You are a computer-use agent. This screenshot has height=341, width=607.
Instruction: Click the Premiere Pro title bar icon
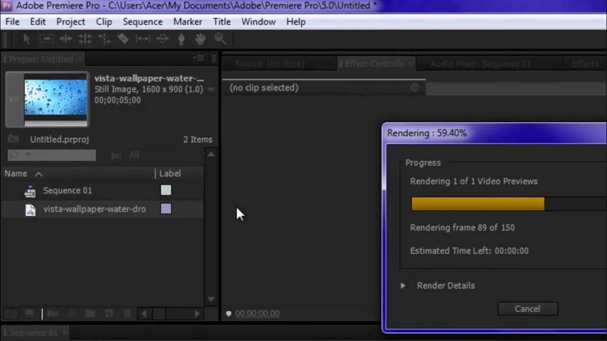coord(7,6)
